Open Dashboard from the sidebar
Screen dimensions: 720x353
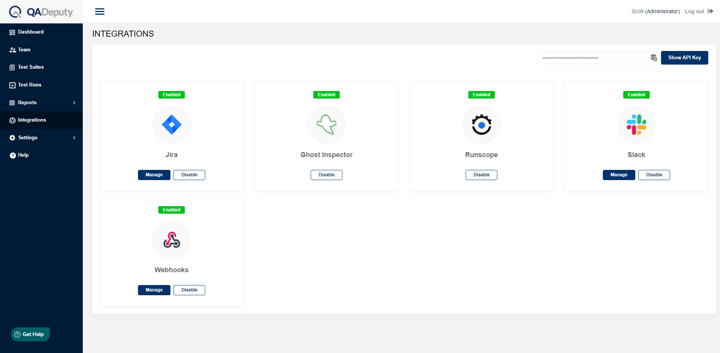coord(41,32)
